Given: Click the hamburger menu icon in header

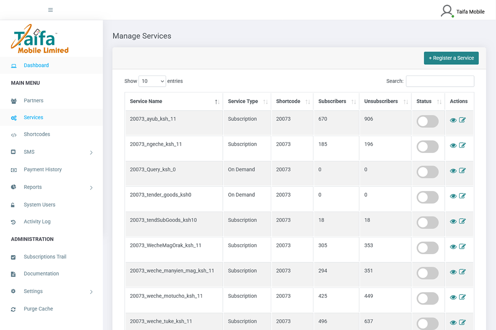Looking at the screenshot, I should (x=50, y=10).
